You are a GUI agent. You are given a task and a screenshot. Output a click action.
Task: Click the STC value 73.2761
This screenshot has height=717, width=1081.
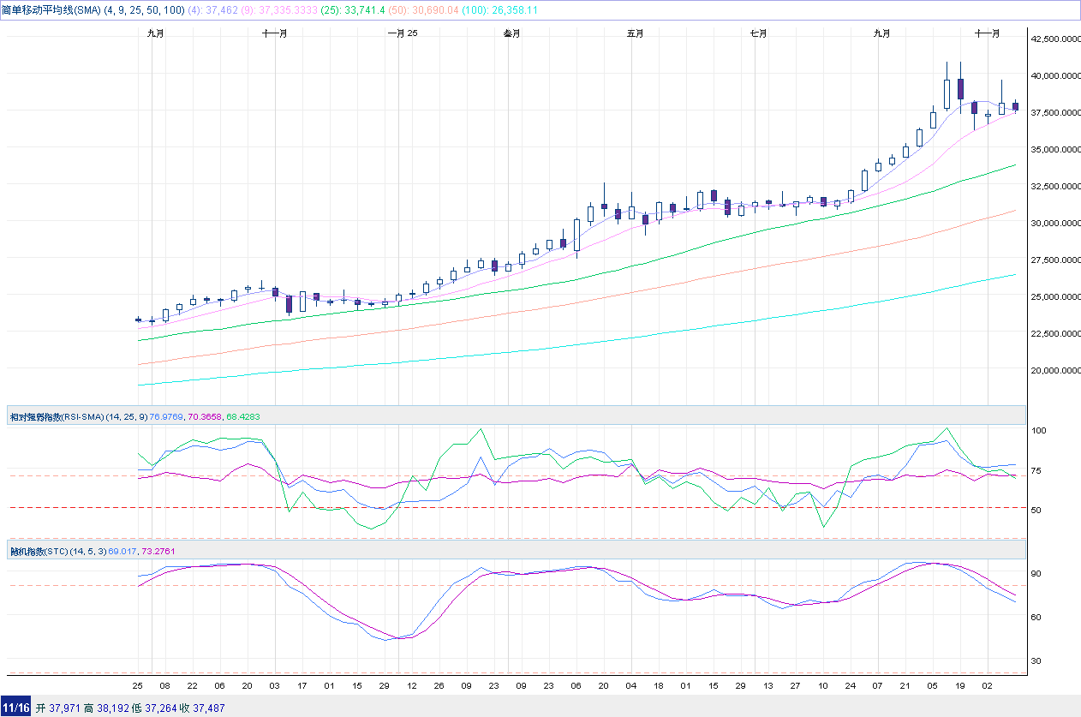point(158,551)
